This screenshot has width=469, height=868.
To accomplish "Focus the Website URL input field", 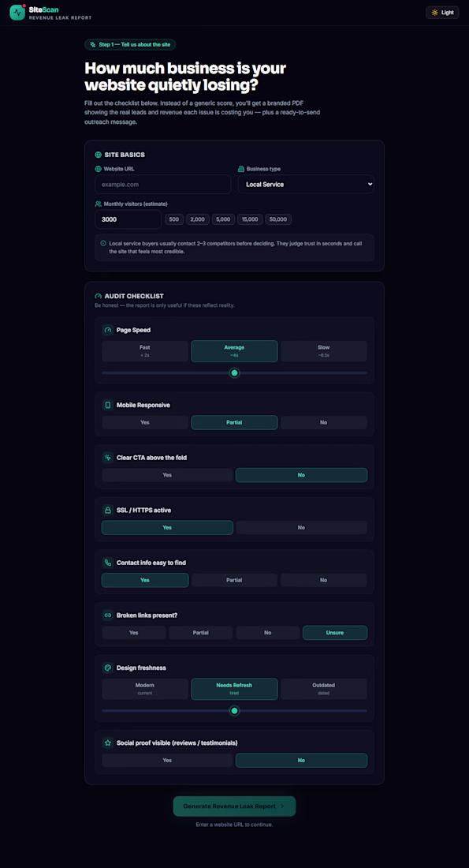I will [x=162, y=185].
